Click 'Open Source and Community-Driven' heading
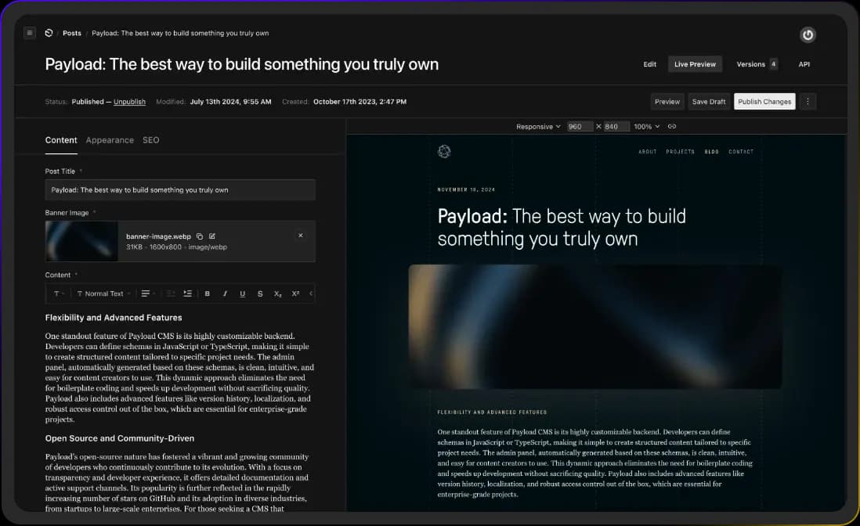This screenshot has height=526, width=860. (120, 438)
